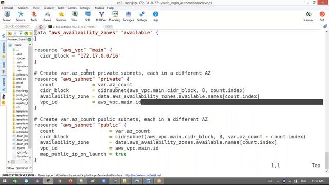This screenshot has height=185, width=329.
Task: Launch the MultiExec toolbar icon
Action: [101, 16]
